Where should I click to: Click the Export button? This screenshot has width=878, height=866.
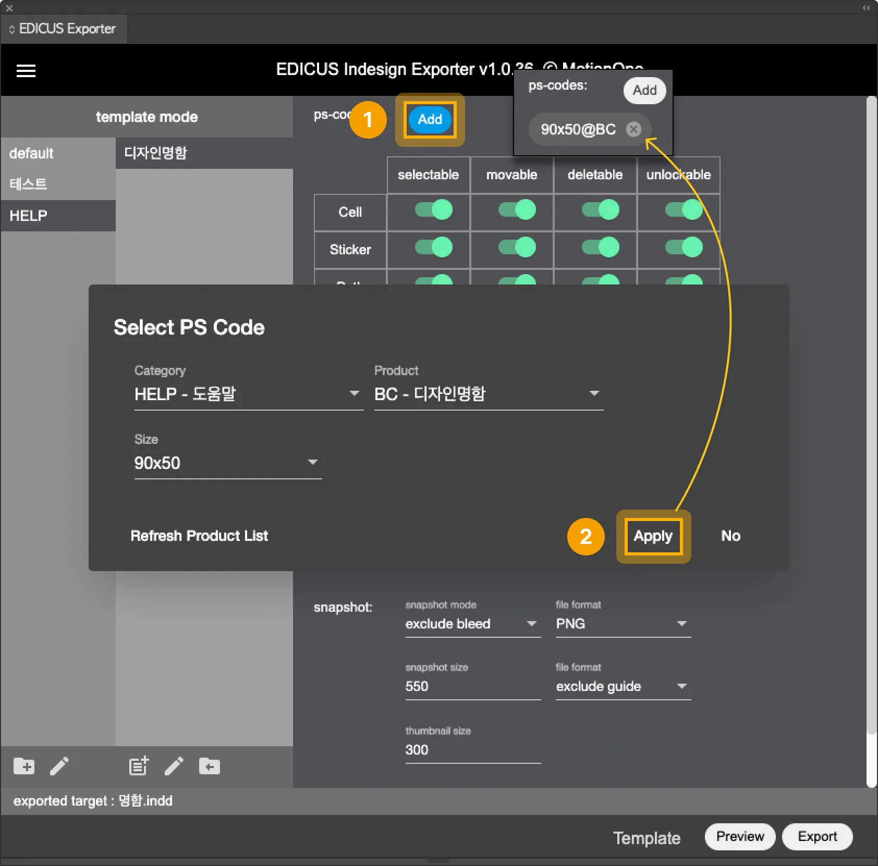(817, 837)
